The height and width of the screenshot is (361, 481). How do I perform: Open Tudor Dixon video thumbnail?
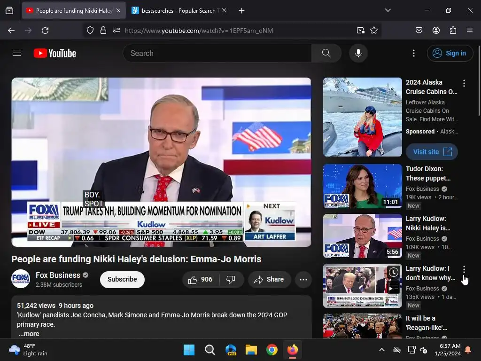363,186
